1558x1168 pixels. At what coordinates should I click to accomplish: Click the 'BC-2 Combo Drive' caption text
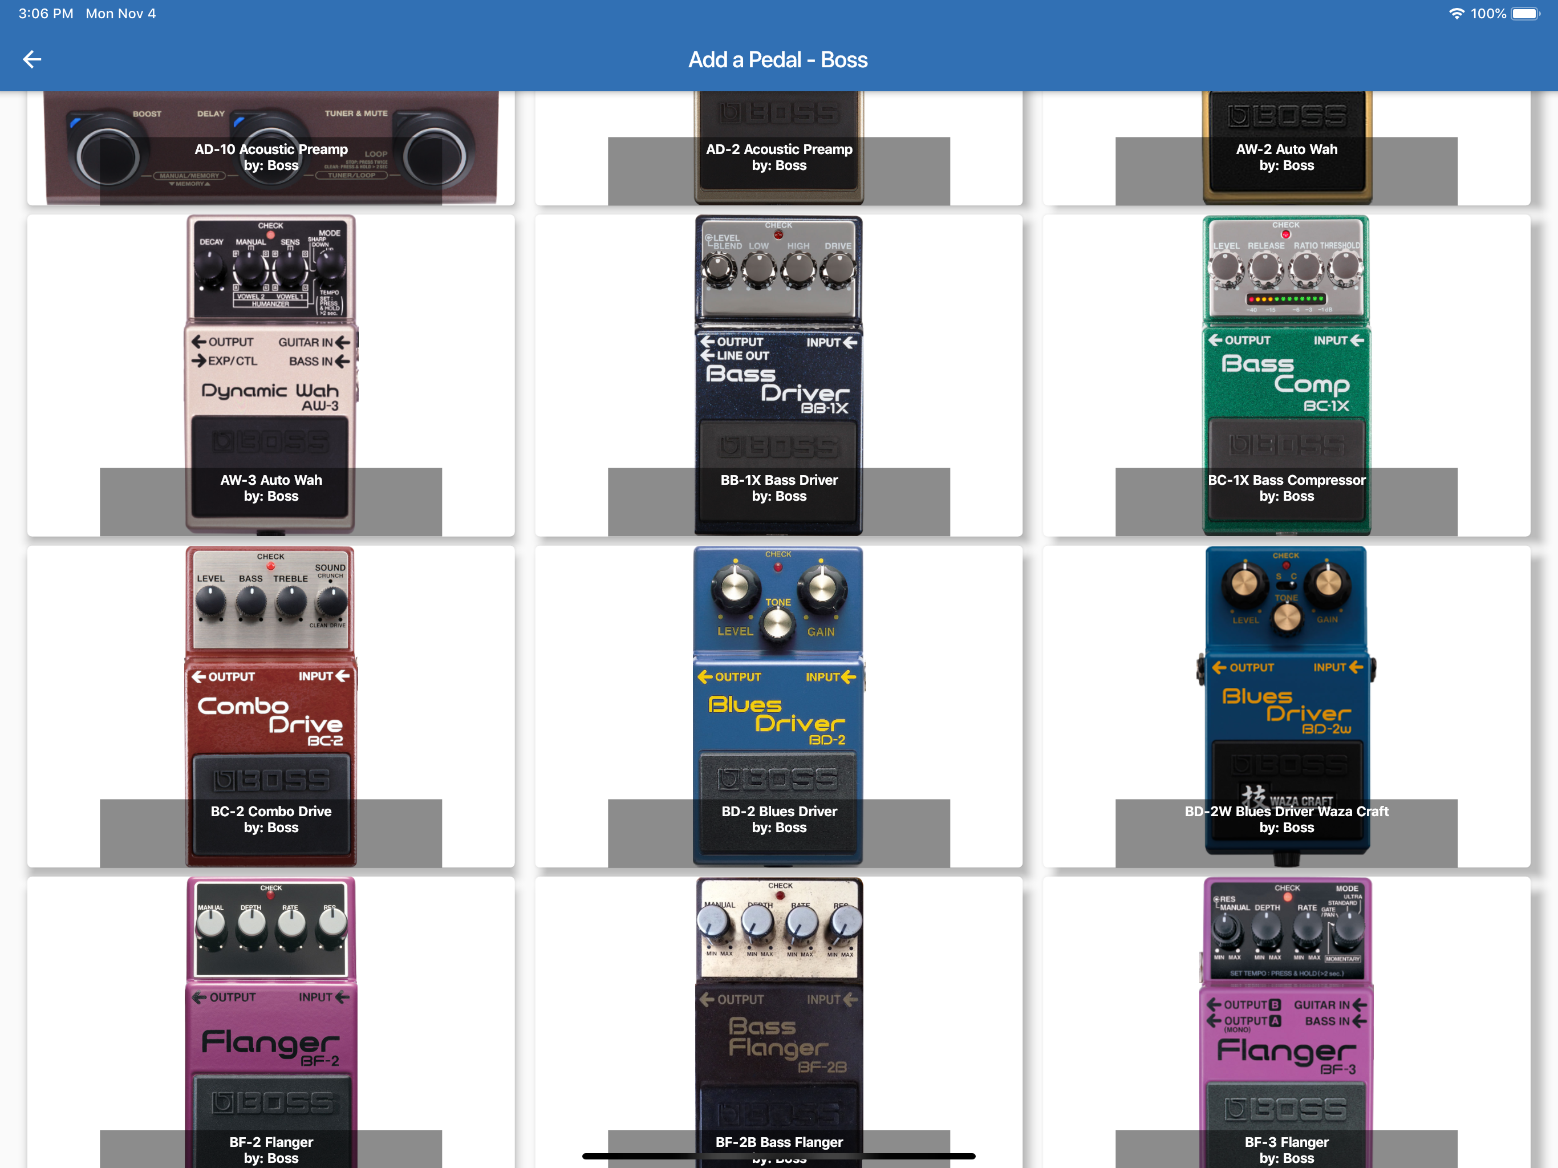(x=270, y=811)
